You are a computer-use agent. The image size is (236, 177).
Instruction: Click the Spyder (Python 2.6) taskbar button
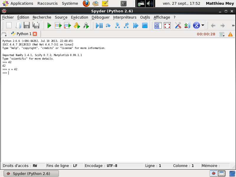(31, 173)
